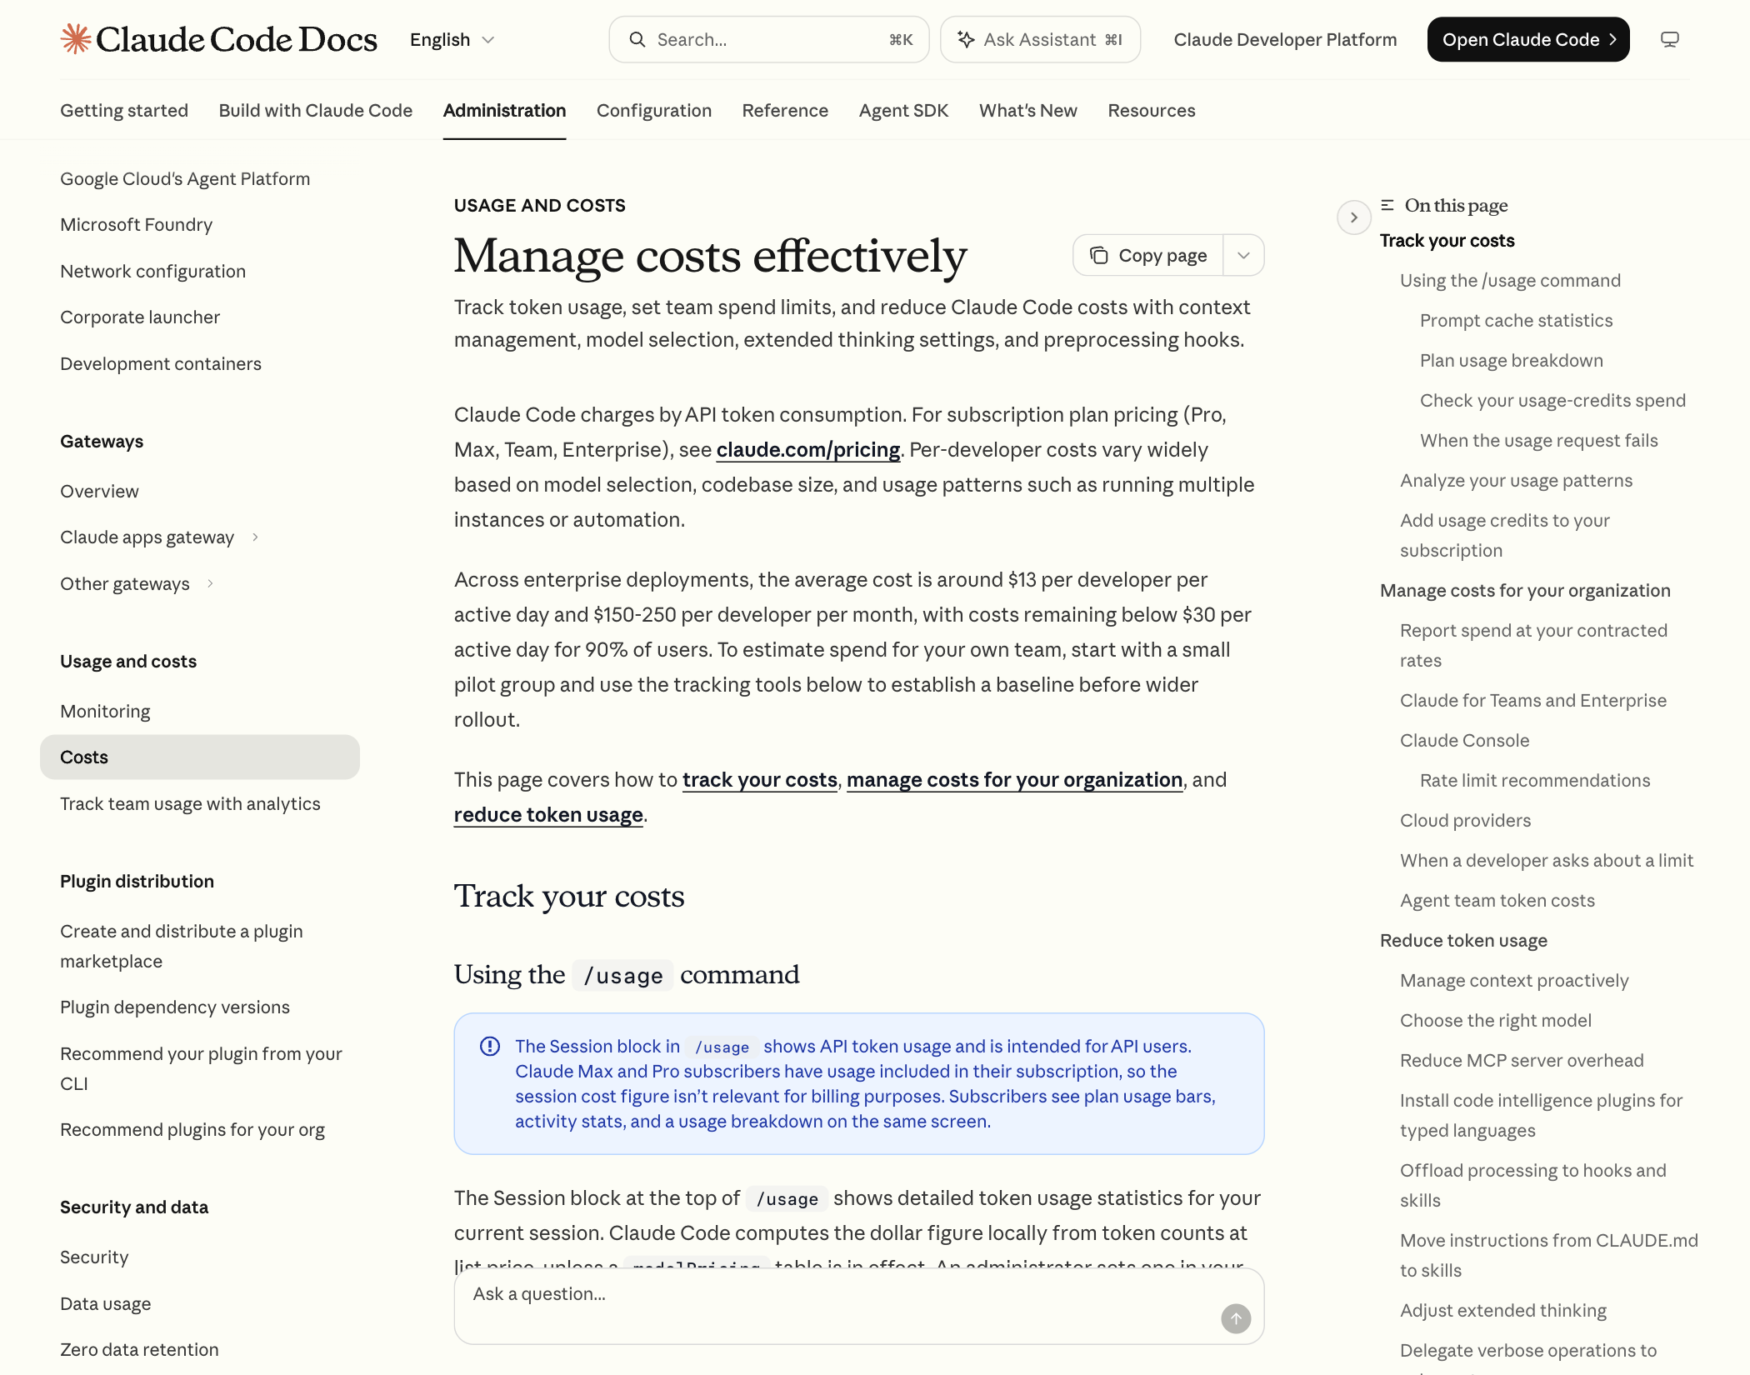This screenshot has width=1750, height=1375.
Task: Select Microsoft Foundry in the sidebar
Action: [136, 224]
